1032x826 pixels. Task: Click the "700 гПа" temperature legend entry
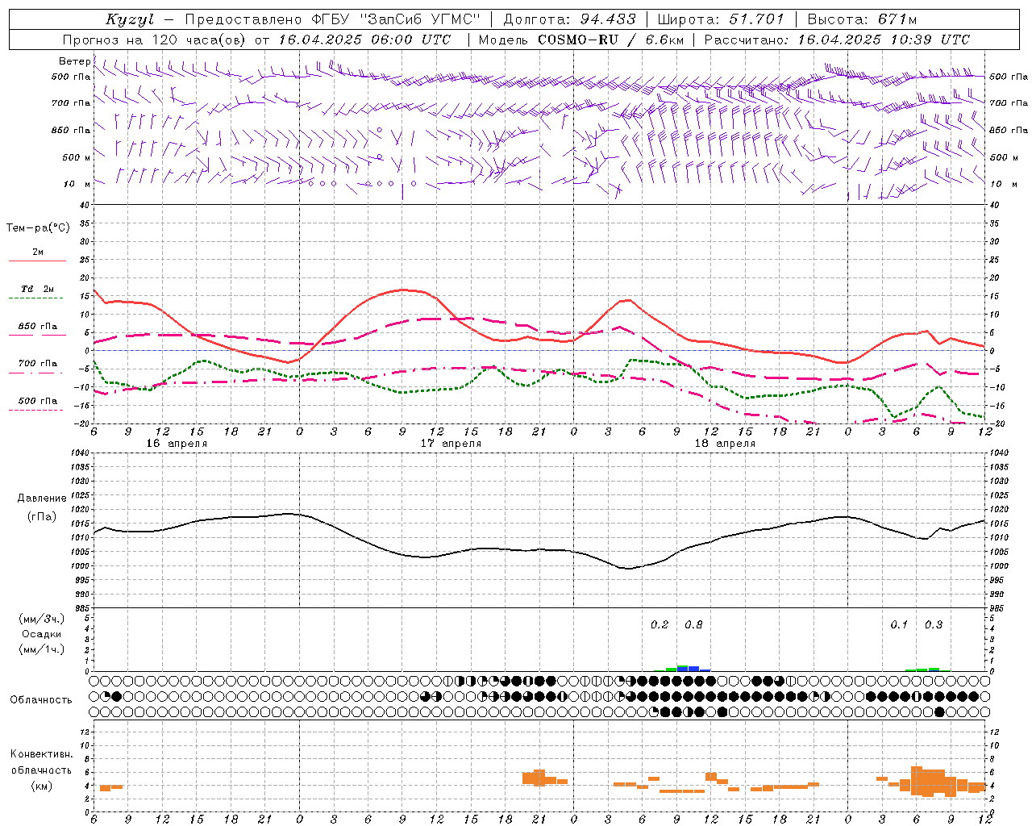37,364
